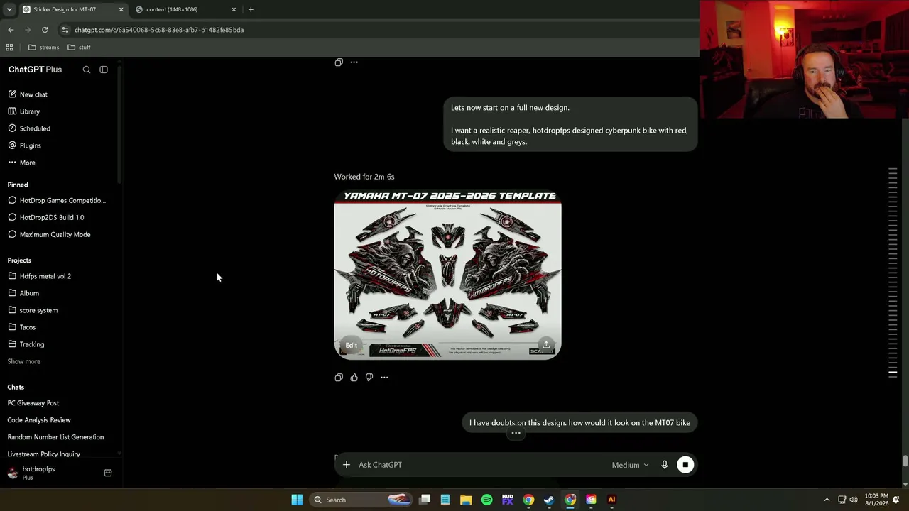Open the browser apps grid shortcut

click(x=9, y=48)
